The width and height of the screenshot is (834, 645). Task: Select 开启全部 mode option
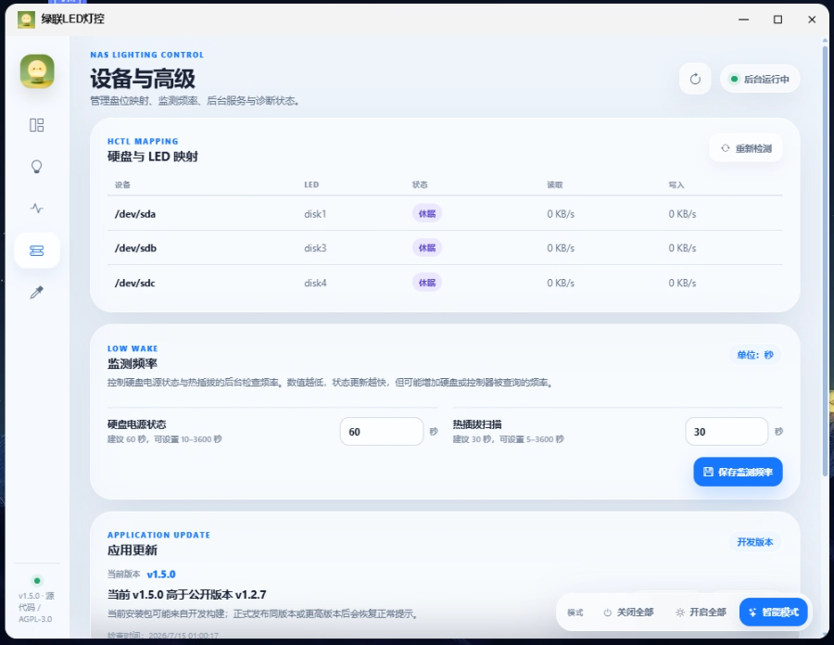point(701,613)
